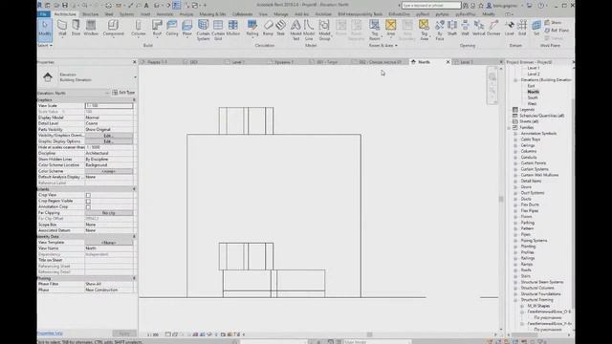Open the Architecture ribbon tab

click(65, 14)
